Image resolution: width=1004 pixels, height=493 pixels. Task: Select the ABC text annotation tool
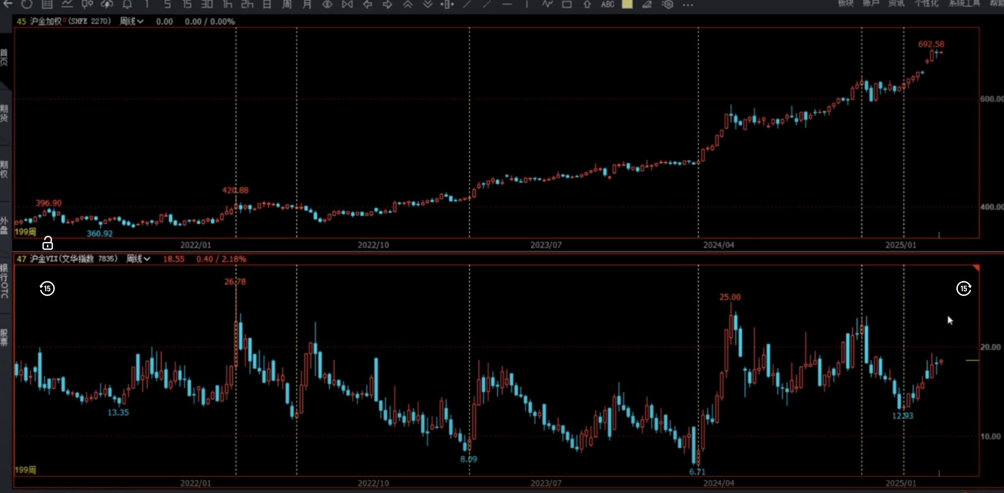[x=607, y=4]
